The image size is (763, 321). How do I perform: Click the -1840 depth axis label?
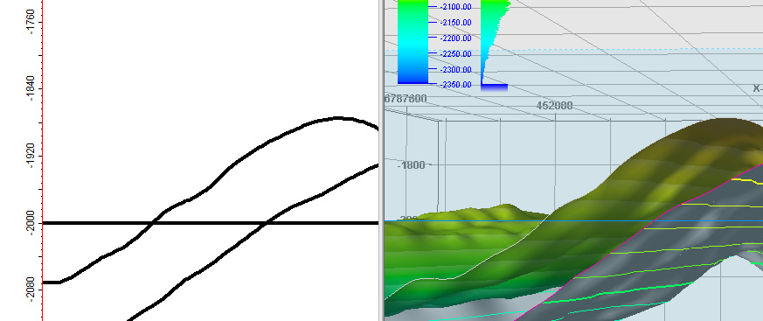point(31,88)
